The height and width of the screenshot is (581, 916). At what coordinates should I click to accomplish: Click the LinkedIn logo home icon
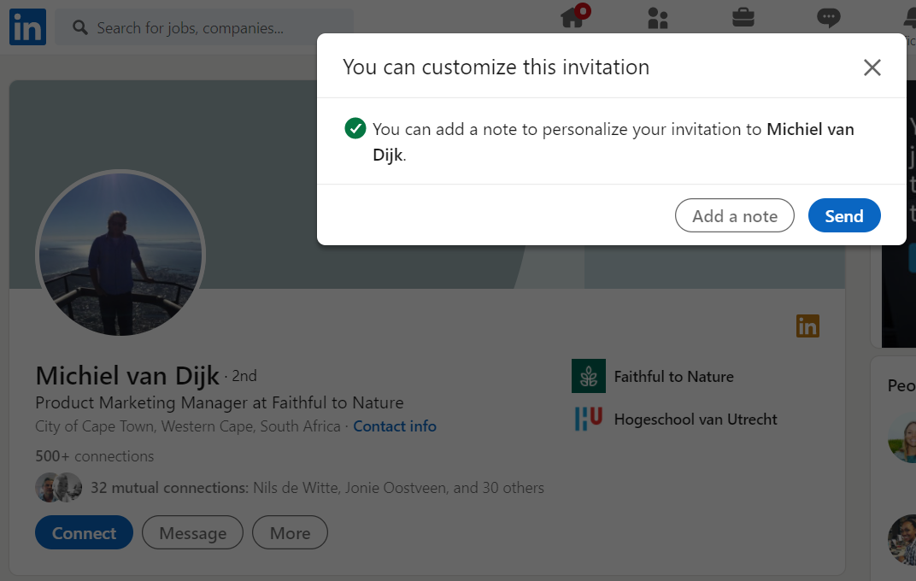27,27
